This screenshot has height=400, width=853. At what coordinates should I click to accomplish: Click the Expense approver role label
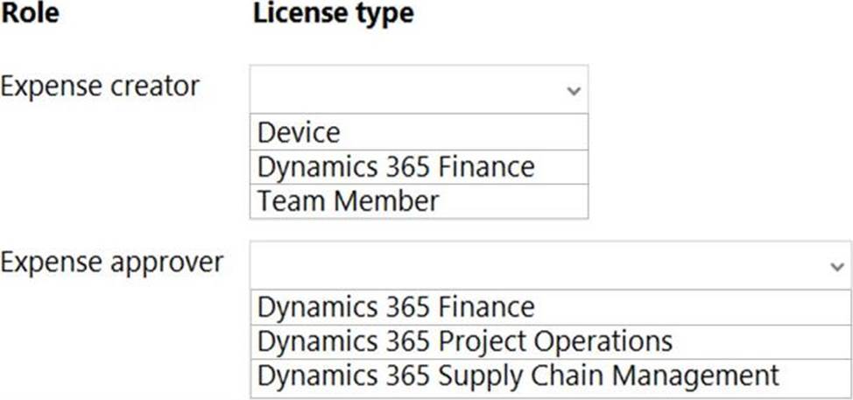pos(111,263)
